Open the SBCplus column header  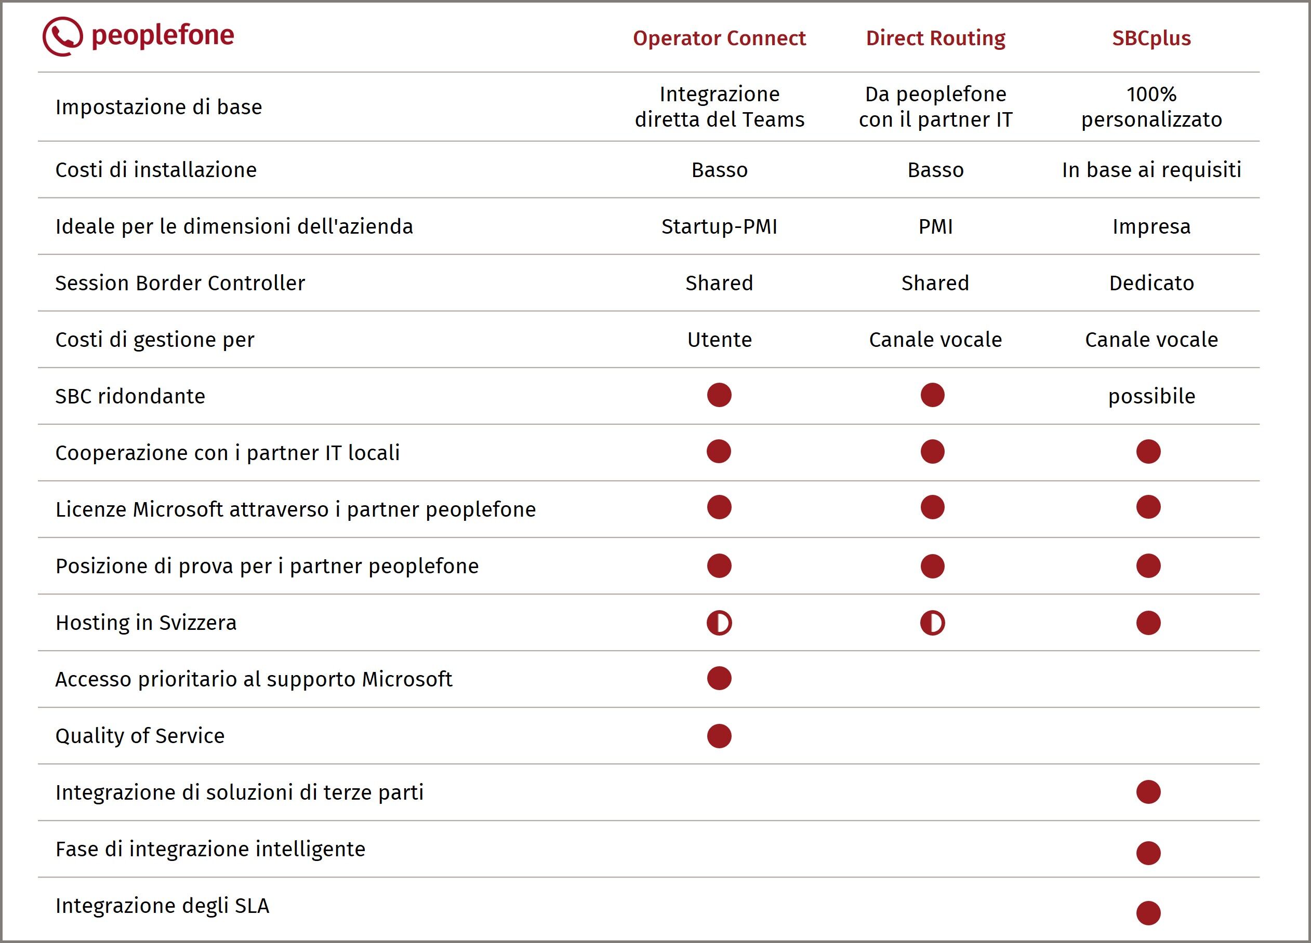[x=1151, y=38]
